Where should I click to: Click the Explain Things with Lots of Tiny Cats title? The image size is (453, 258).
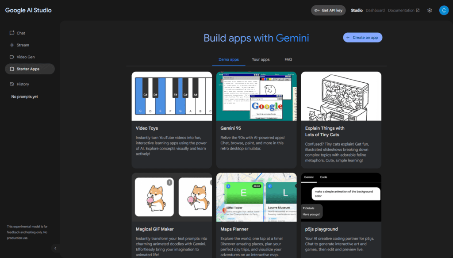pos(325,131)
